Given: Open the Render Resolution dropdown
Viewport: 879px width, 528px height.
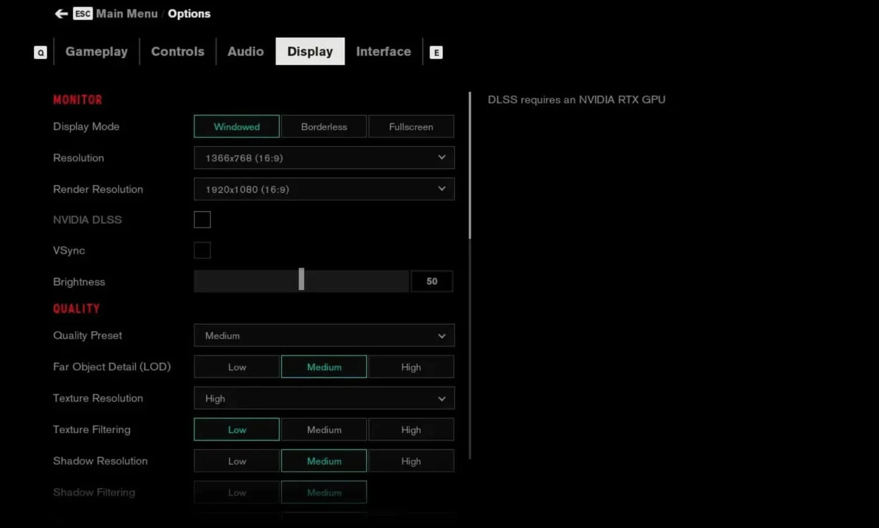Looking at the screenshot, I should [x=324, y=189].
